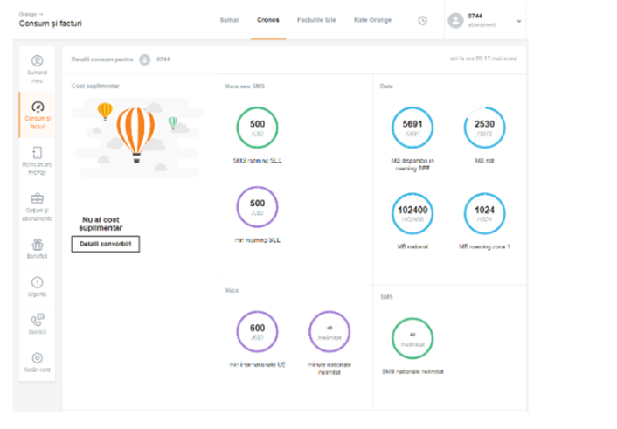The image size is (617, 429).
Task: Click the Detalii convorbiri button
Action: coord(105,244)
